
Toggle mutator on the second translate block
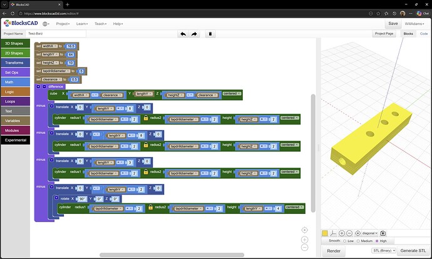click(51, 133)
